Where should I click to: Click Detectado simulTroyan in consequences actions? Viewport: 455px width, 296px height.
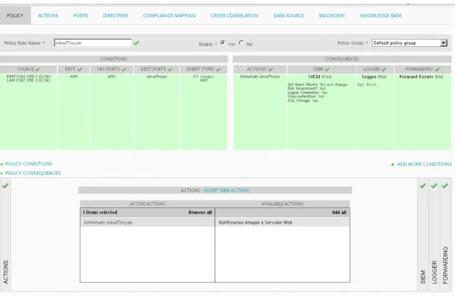click(260, 77)
